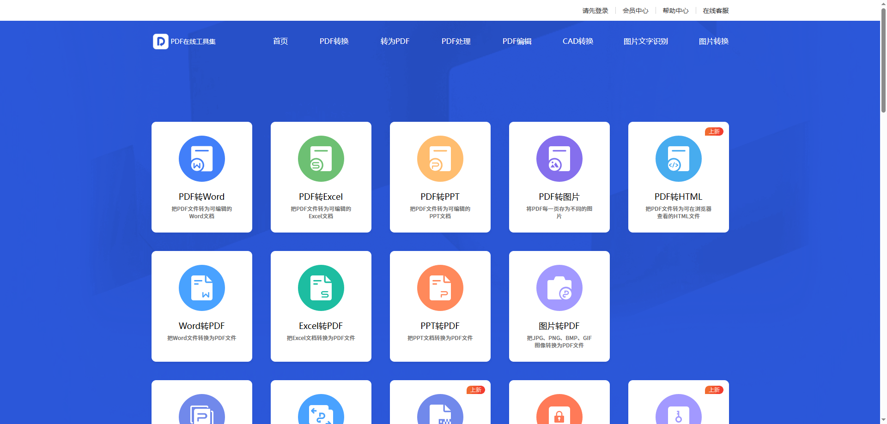Click the scrollbar up arrow
The image size is (887, 424).
(x=883, y=3)
